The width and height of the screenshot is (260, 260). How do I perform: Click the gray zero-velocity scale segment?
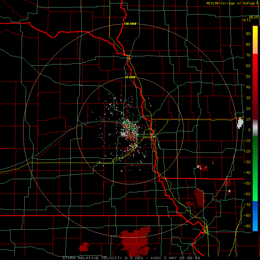255,128
